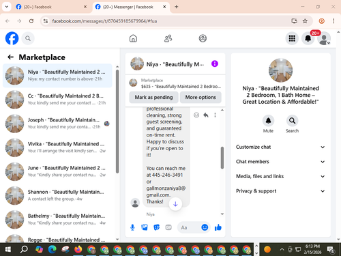Open the emoji picker in message box
341x256 pixels.
tap(205, 227)
